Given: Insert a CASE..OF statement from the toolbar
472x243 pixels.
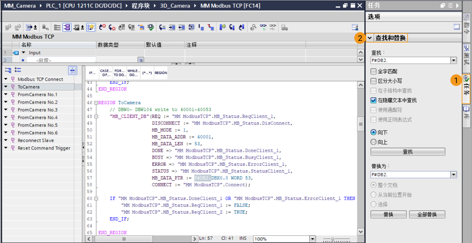Looking at the screenshot, I should click(106, 72).
